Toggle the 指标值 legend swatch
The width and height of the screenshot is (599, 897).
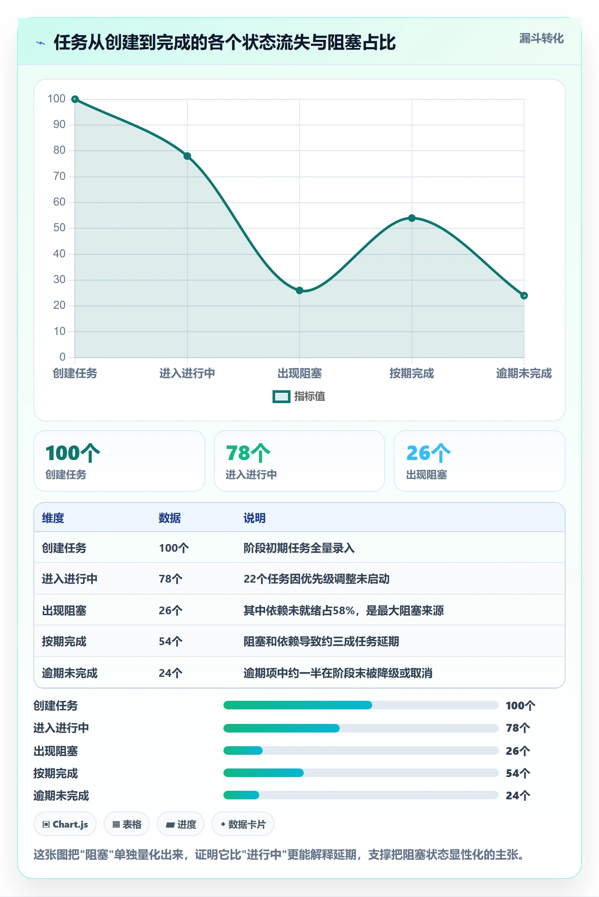point(282,397)
